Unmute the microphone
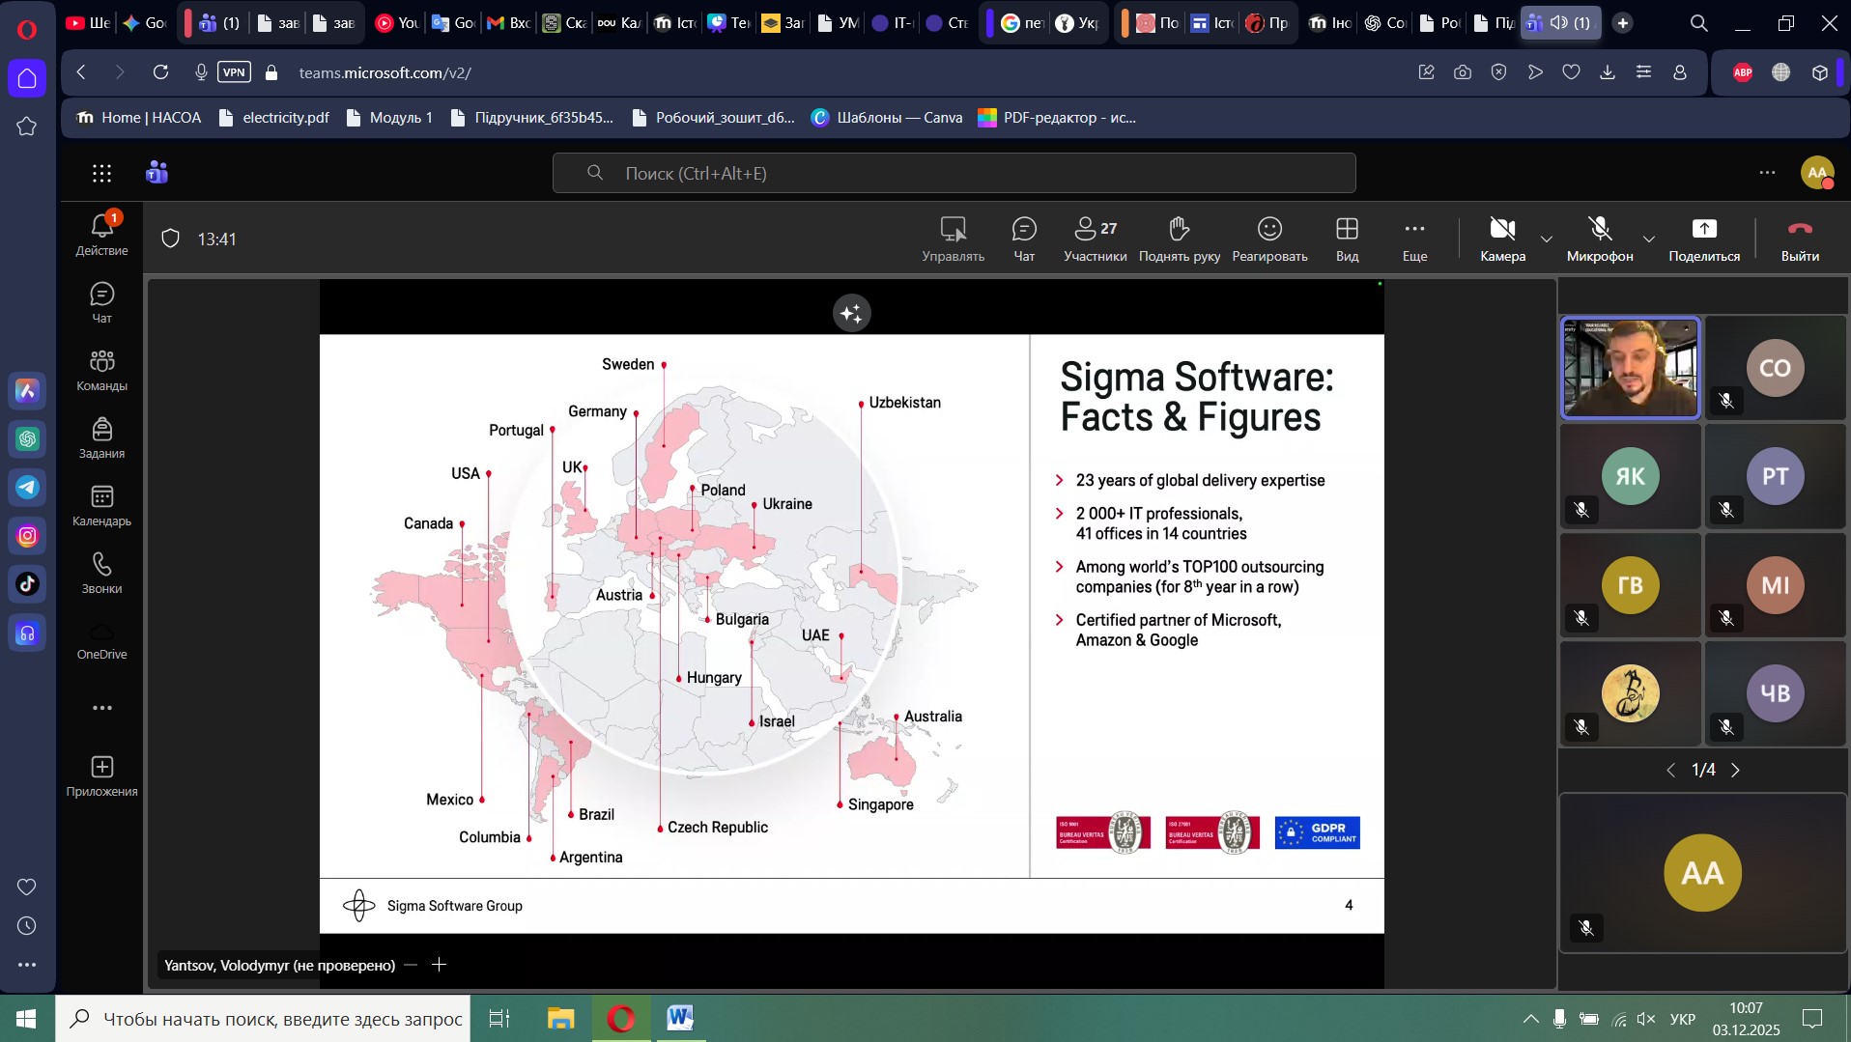This screenshot has height=1042, width=1851. click(1599, 238)
